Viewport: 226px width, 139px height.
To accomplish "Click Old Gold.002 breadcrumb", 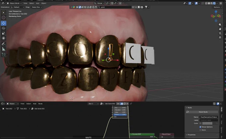I will pyautogui.click(x=38, y=109).
